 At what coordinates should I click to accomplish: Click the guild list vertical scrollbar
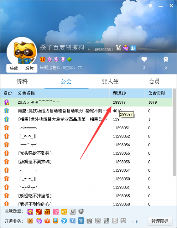174,132
